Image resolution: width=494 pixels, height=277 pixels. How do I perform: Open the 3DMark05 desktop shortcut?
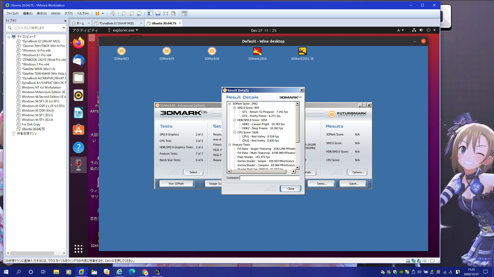pos(167,54)
